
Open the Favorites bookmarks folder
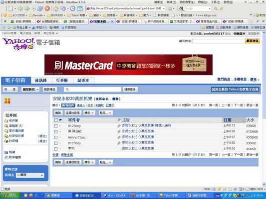37,15
